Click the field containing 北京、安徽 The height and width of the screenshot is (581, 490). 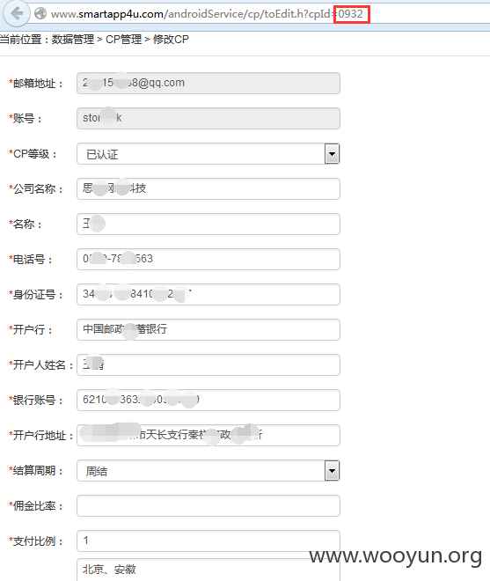[208, 570]
